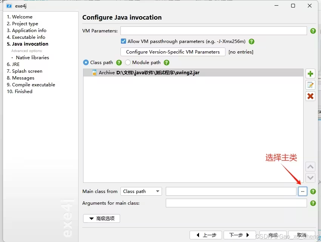Minimize the exe4j window

(x=276, y=6)
